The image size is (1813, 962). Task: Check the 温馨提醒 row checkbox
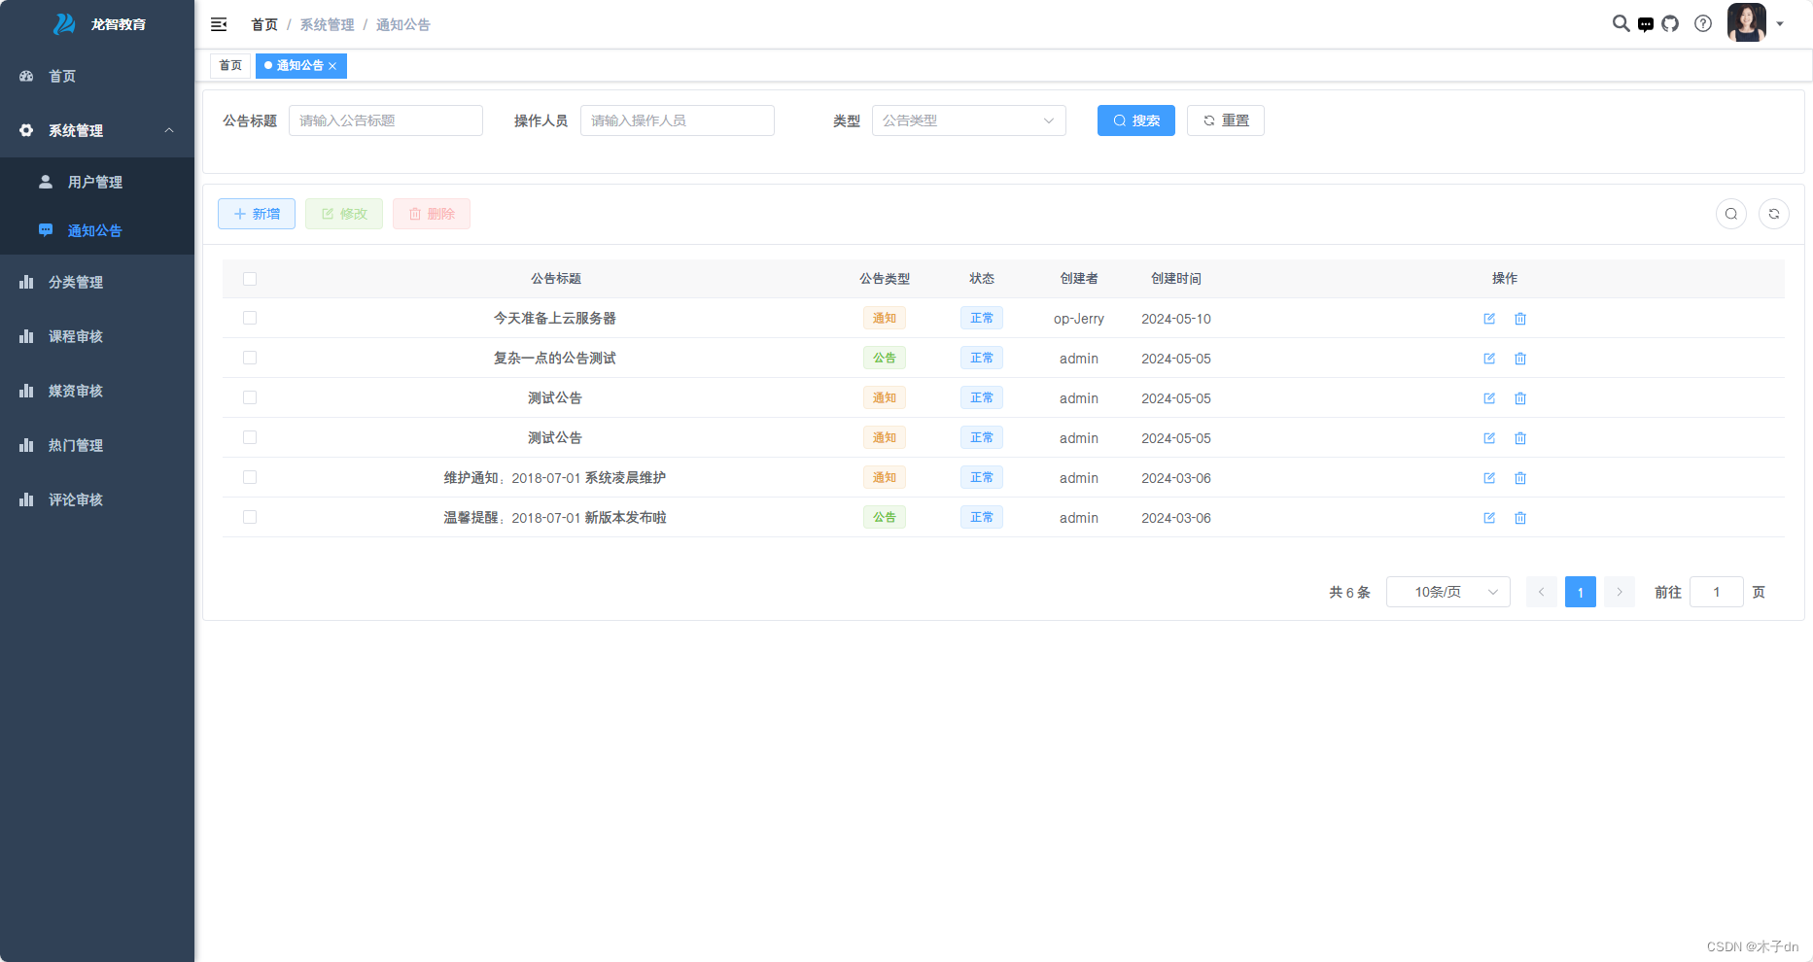click(x=250, y=517)
